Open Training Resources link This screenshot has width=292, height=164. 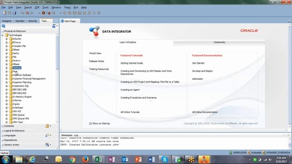click(99, 69)
